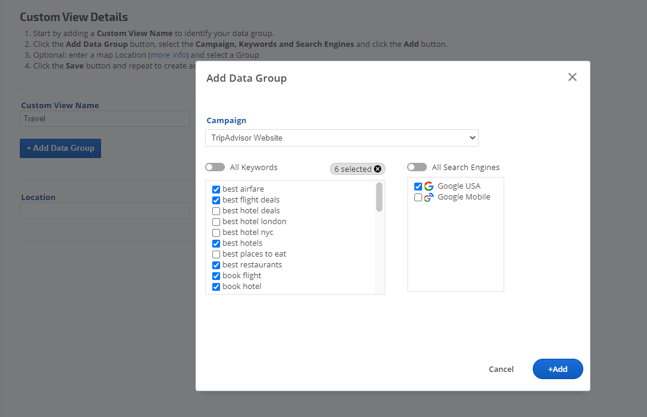Click the Custom View Name input field

(x=105, y=118)
